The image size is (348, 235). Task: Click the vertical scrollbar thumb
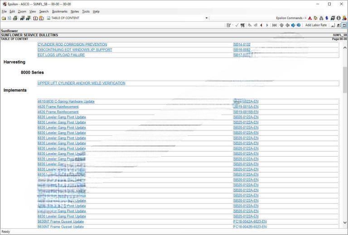point(345,80)
